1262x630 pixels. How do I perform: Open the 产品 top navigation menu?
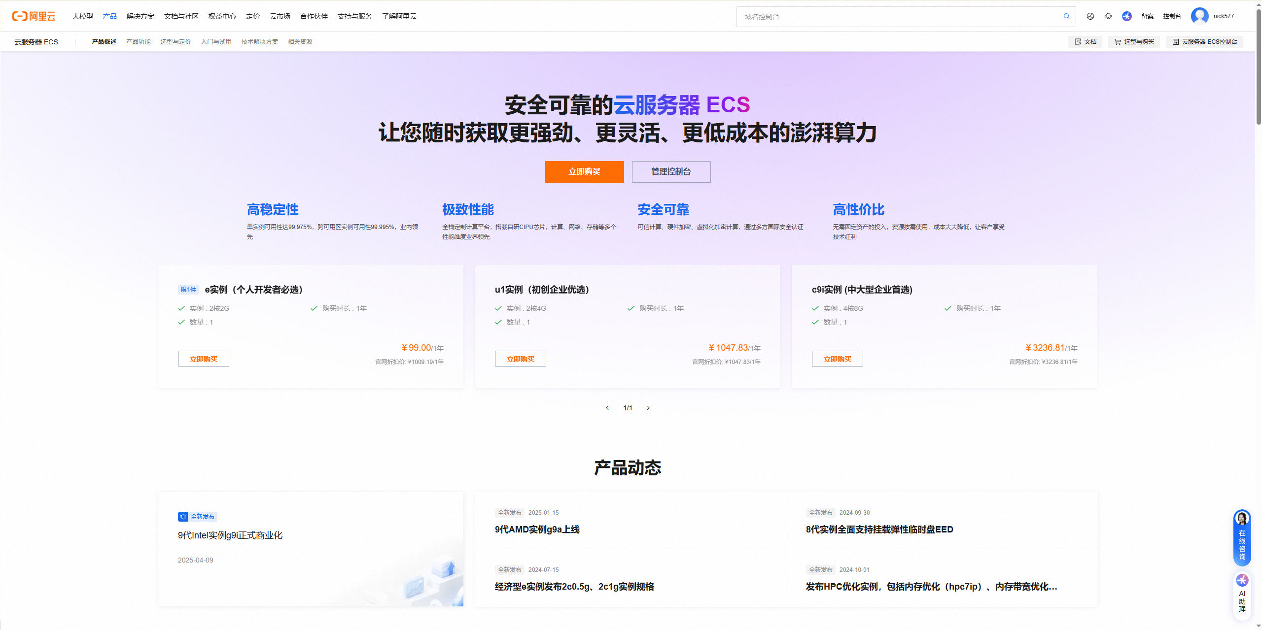point(109,16)
